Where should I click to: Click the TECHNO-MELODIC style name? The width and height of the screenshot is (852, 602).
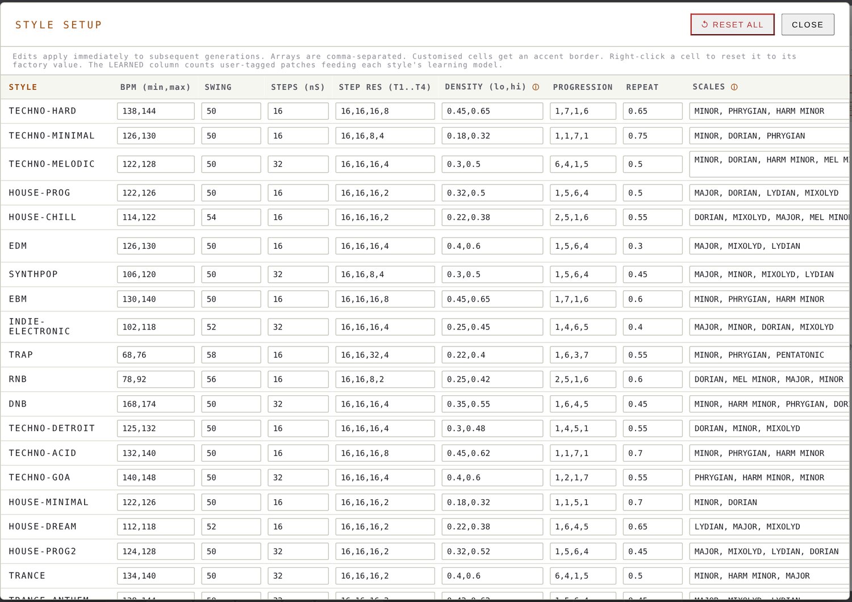tap(52, 164)
